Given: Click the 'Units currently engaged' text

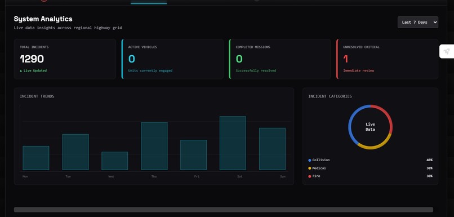Looking at the screenshot, I should click(x=150, y=70).
